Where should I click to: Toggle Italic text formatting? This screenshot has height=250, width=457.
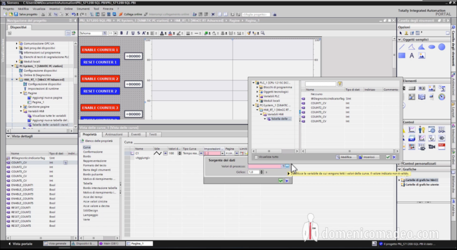127,33
